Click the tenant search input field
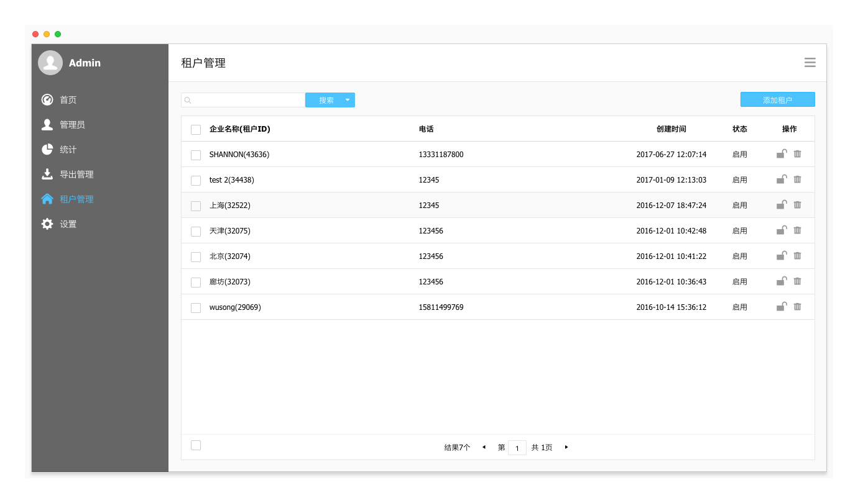Screen dimensions: 858x503 (x=243, y=100)
